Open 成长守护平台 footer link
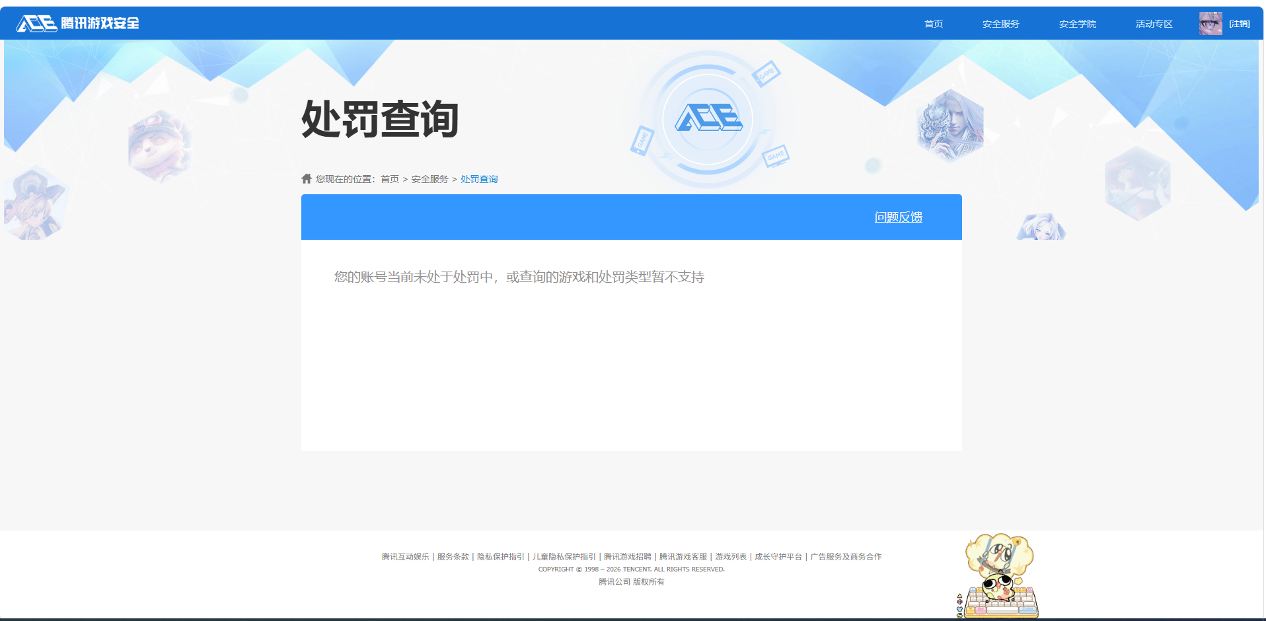 tap(778, 557)
